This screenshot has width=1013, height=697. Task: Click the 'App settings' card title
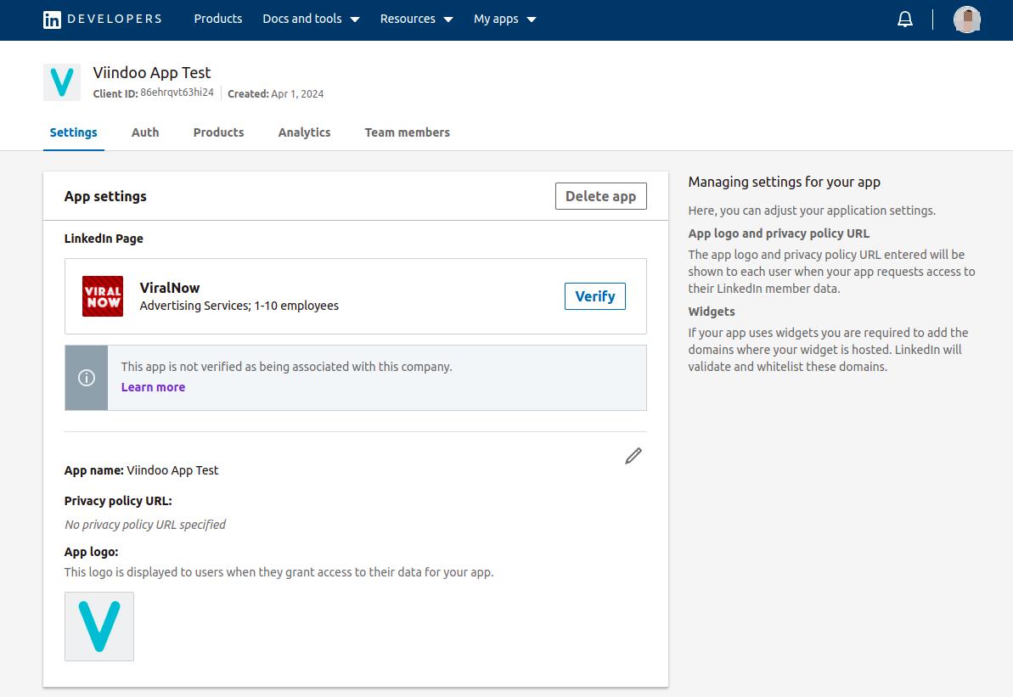pos(105,196)
